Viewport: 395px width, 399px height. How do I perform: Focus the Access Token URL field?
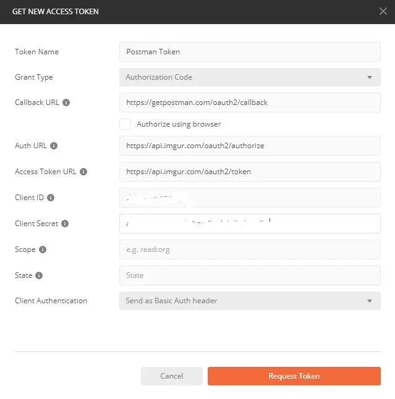(250, 172)
